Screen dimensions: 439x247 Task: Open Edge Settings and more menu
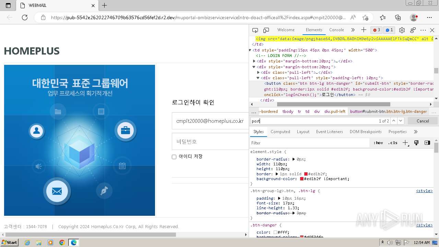pos(429,17)
